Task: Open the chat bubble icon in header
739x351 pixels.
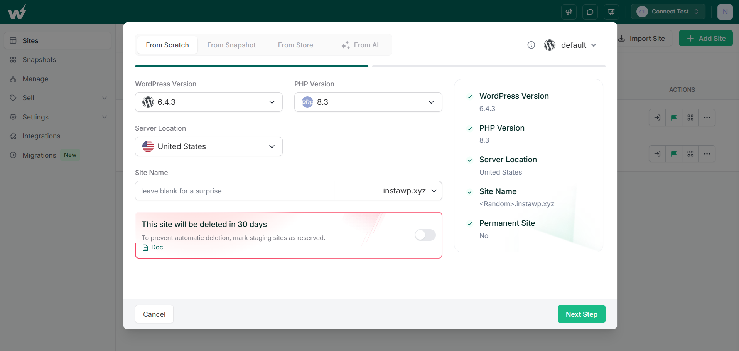Action: tap(590, 12)
